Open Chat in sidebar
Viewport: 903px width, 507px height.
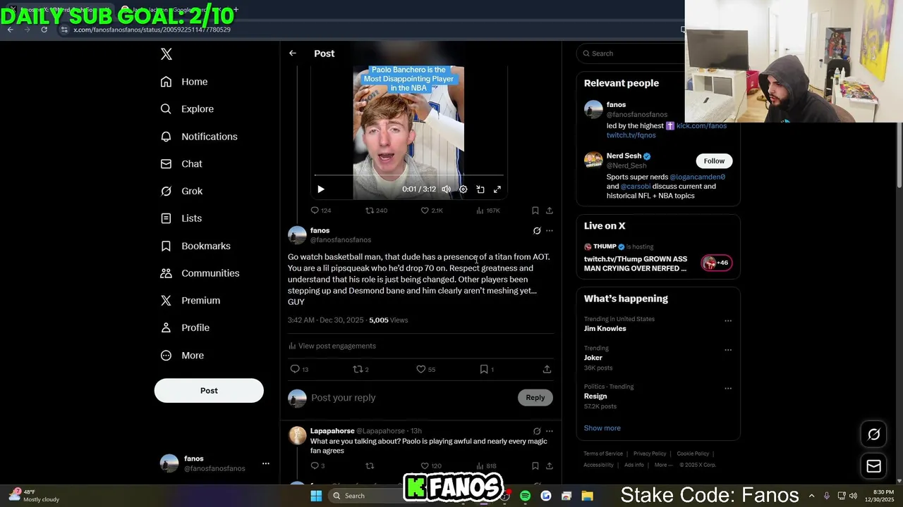[181, 164]
